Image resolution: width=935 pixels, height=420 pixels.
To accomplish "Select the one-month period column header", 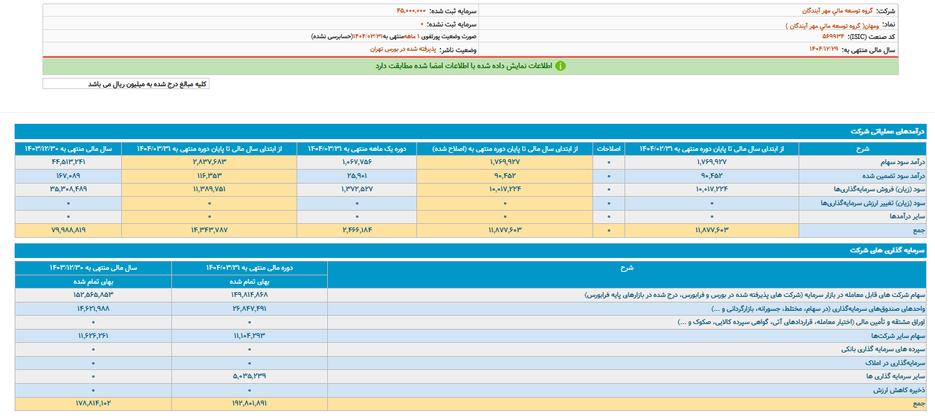I will [x=356, y=149].
